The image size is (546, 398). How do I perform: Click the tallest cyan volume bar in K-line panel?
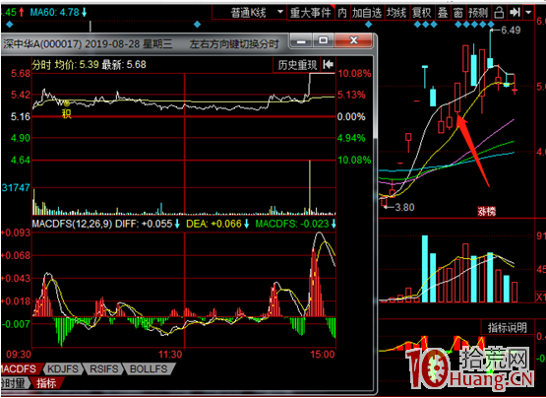click(425, 269)
